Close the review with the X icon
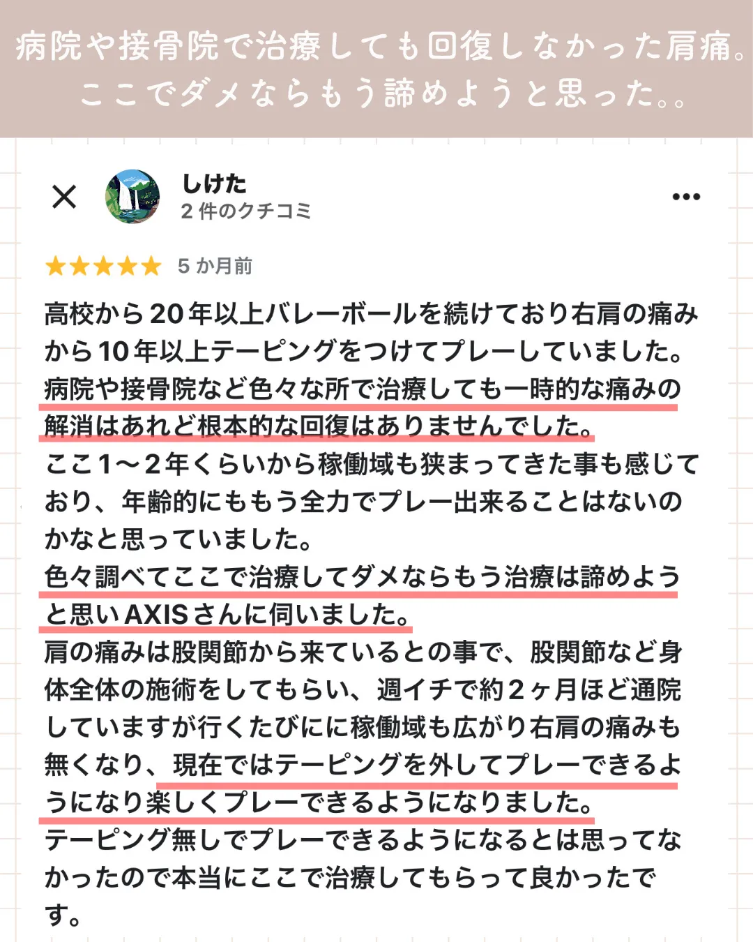This screenshot has height=942, width=753. (x=64, y=197)
